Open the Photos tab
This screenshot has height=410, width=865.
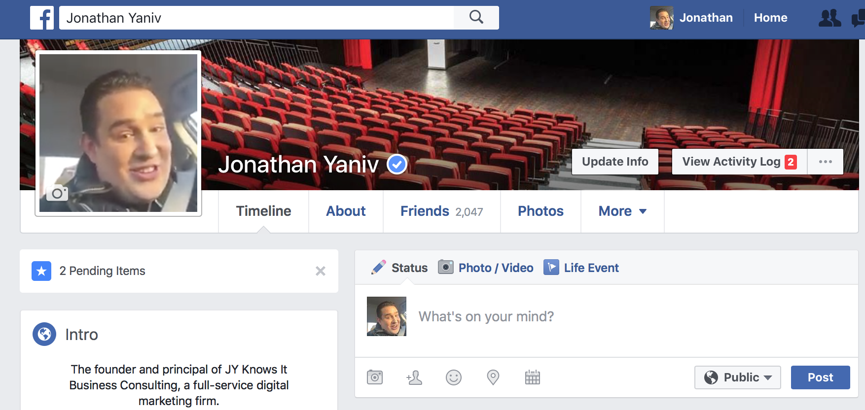click(x=541, y=211)
